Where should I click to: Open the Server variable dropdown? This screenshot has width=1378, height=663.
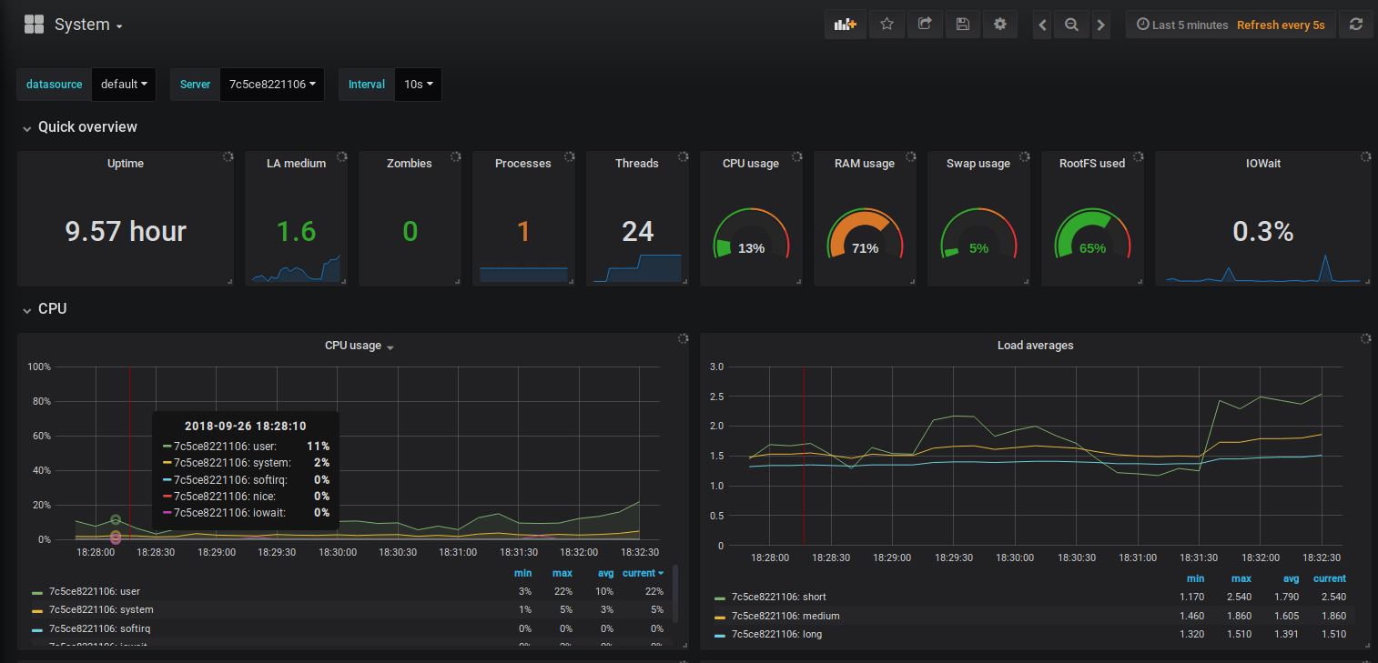coord(272,84)
